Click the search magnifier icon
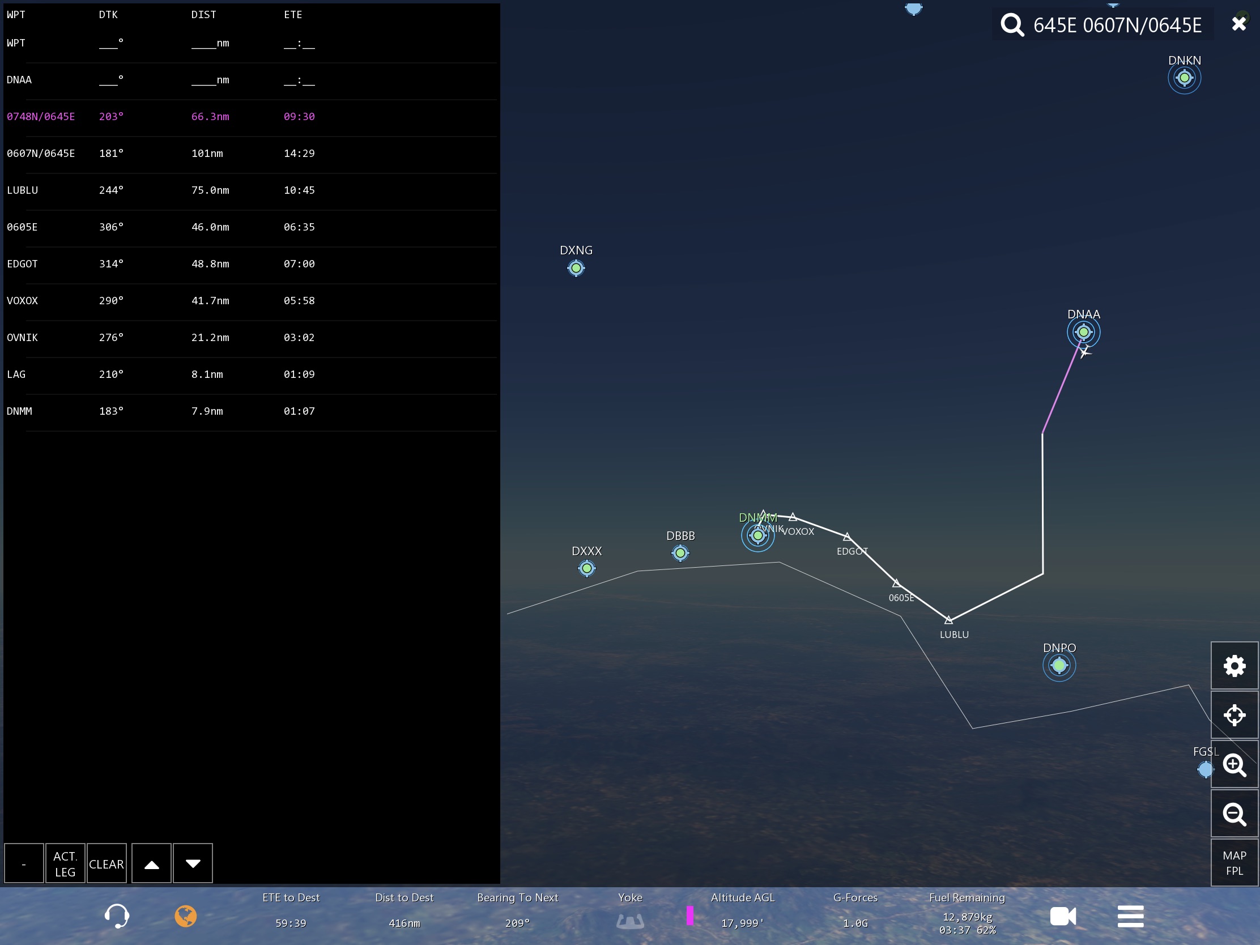The width and height of the screenshot is (1260, 945). 1012,25
